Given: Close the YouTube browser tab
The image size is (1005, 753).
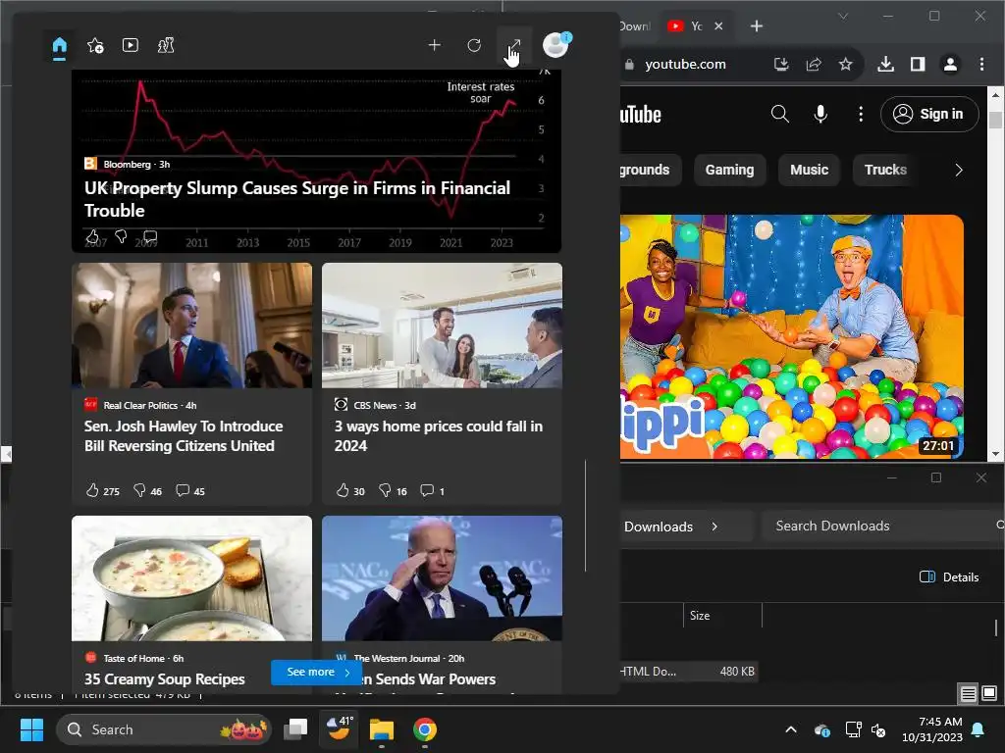Looking at the screenshot, I should pyautogui.click(x=718, y=26).
